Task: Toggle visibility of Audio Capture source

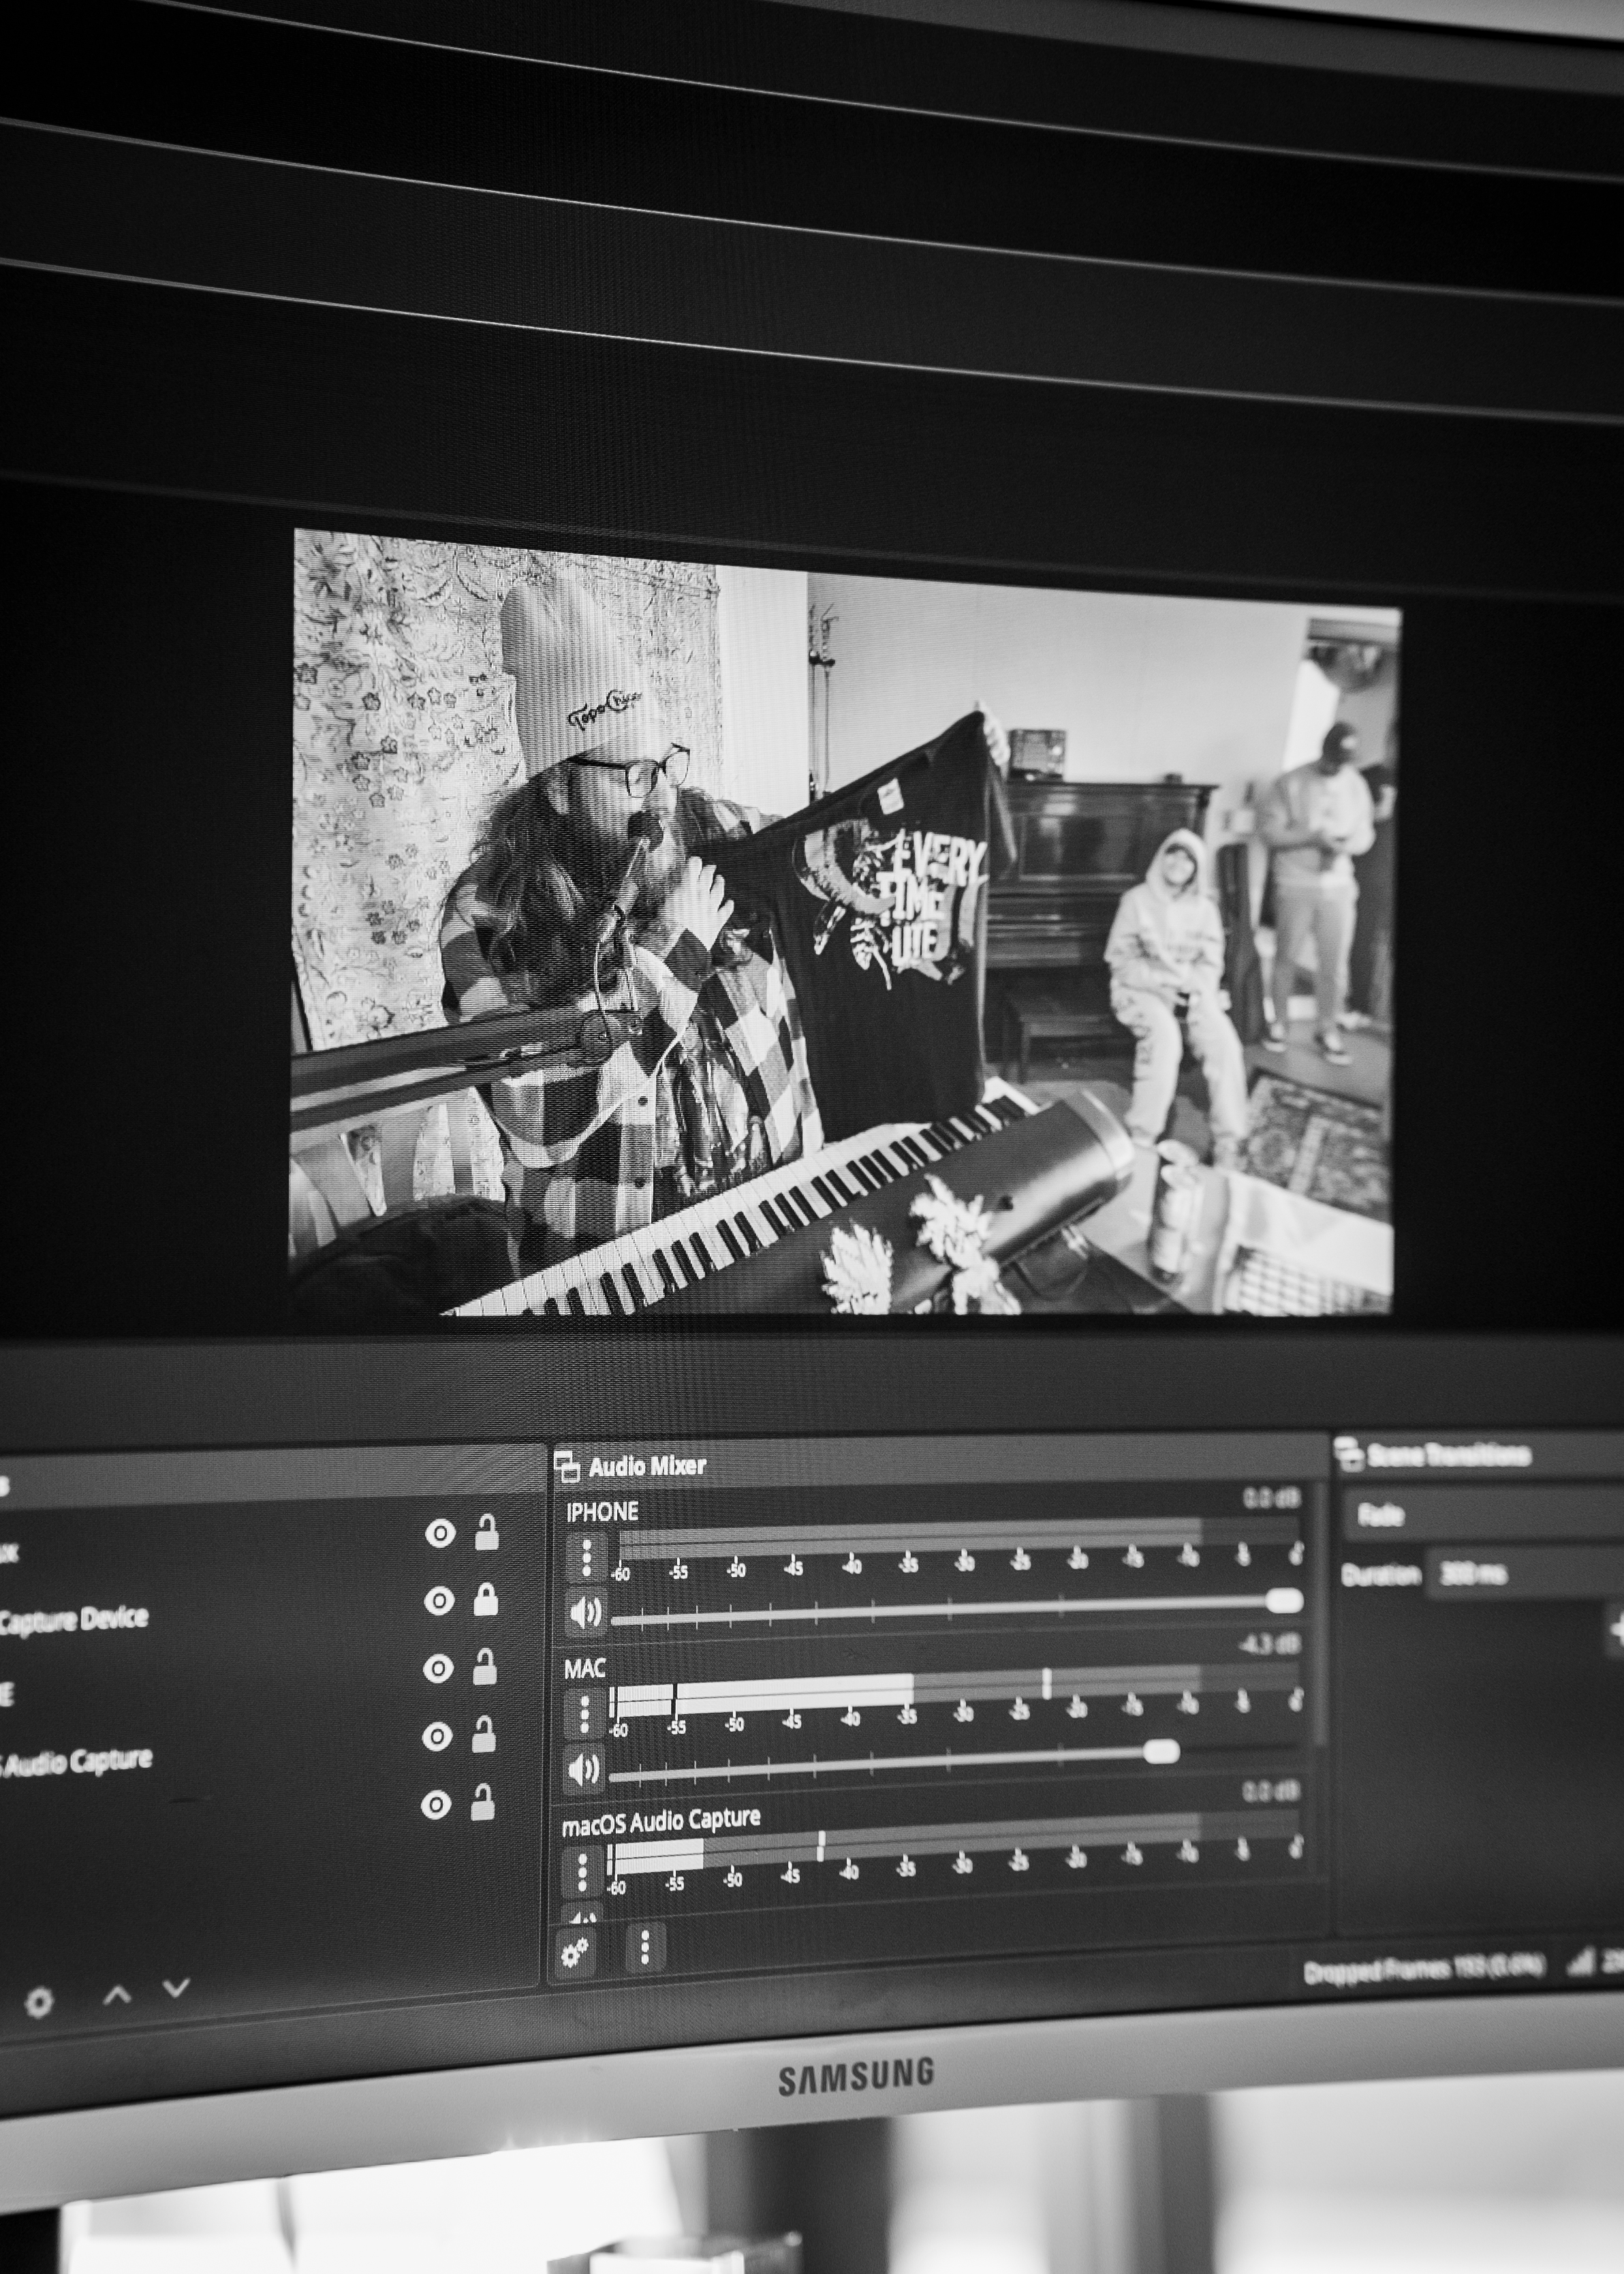Action: 437,1737
